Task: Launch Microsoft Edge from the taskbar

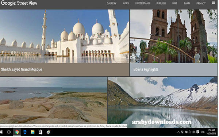Action: tap(25, 132)
